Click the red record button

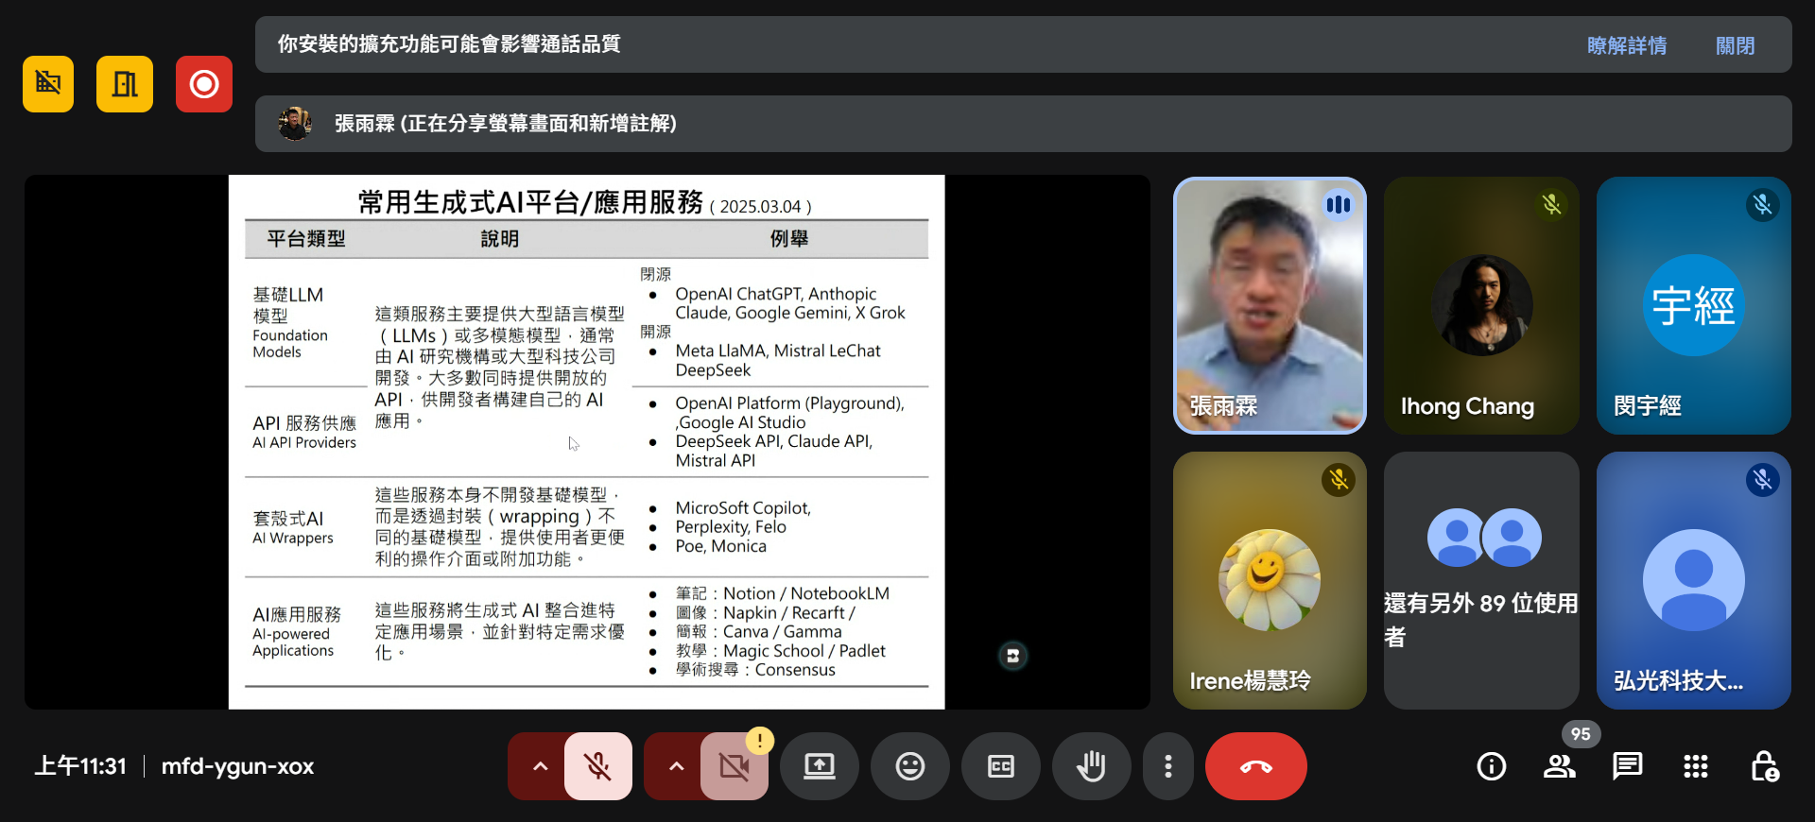point(204,84)
